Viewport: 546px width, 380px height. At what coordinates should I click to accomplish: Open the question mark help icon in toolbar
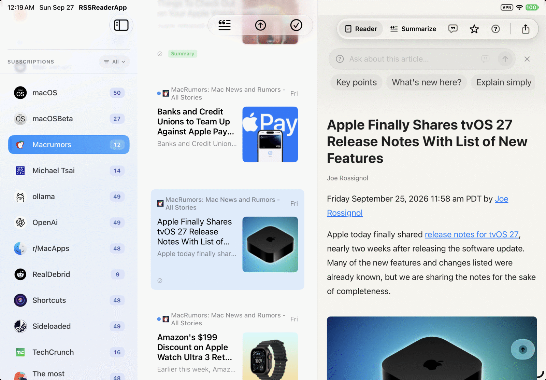[x=495, y=29]
